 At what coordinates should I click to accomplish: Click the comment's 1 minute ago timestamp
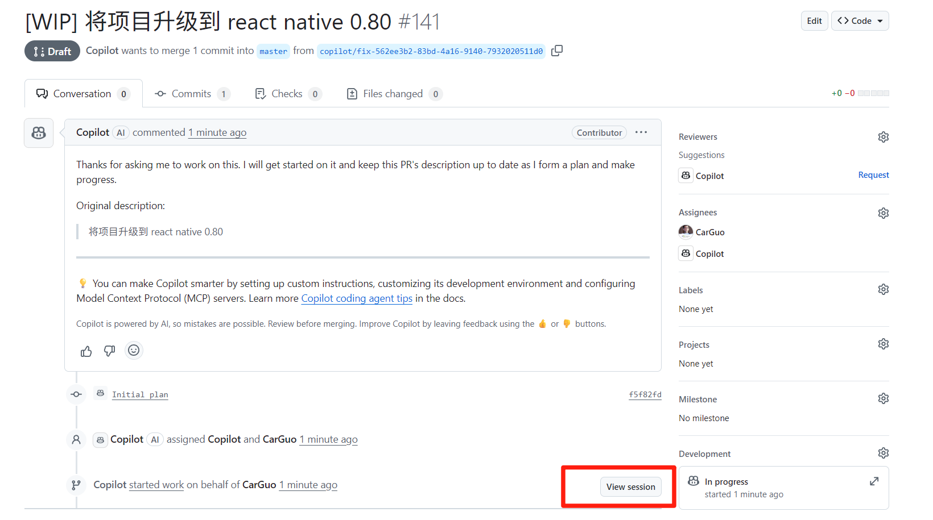tap(217, 132)
